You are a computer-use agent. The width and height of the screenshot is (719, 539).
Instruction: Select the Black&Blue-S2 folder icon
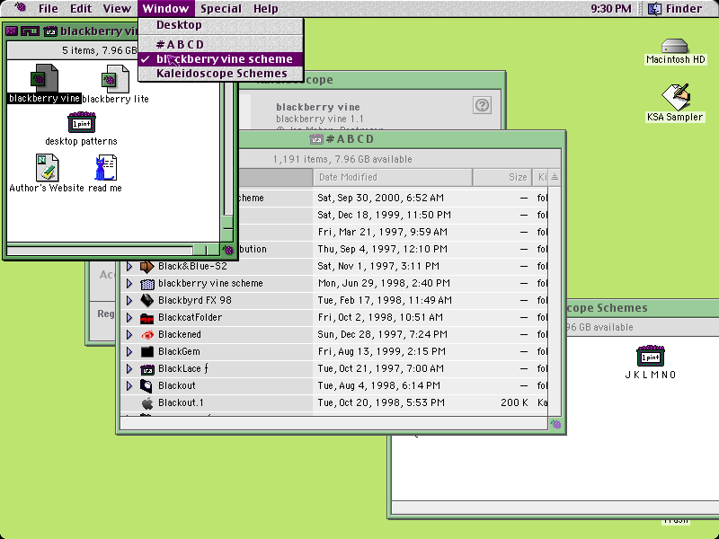[x=146, y=266]
